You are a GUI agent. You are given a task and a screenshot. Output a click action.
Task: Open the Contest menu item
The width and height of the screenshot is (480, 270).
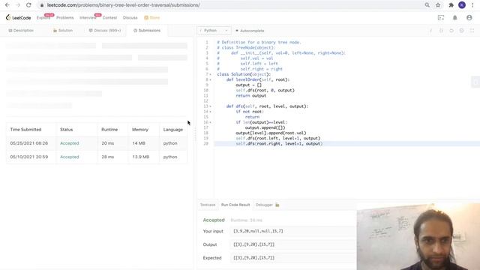(x=109, y=18)
